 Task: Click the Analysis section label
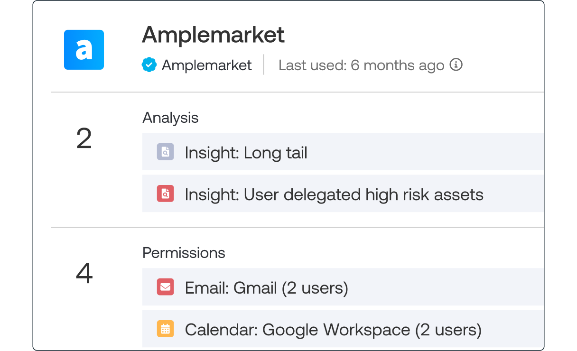(170, 118)
